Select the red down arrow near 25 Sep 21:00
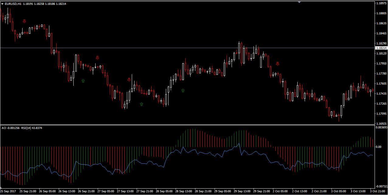 [24, 21]
